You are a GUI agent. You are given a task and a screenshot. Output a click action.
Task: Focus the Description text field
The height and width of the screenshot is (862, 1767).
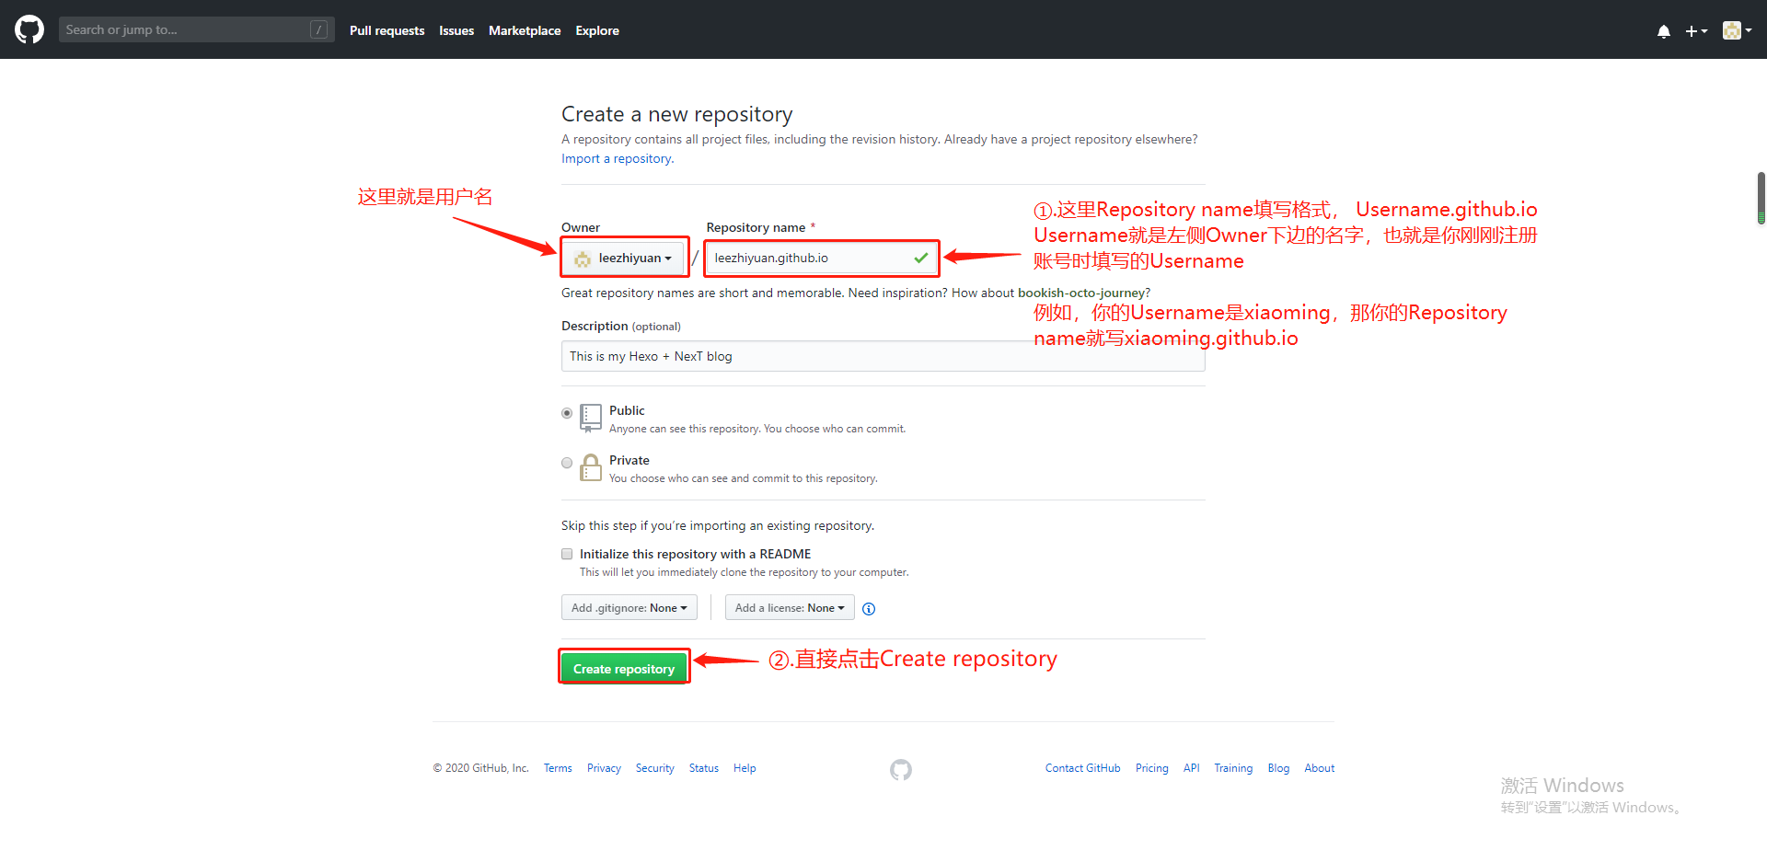coord(882,356)
